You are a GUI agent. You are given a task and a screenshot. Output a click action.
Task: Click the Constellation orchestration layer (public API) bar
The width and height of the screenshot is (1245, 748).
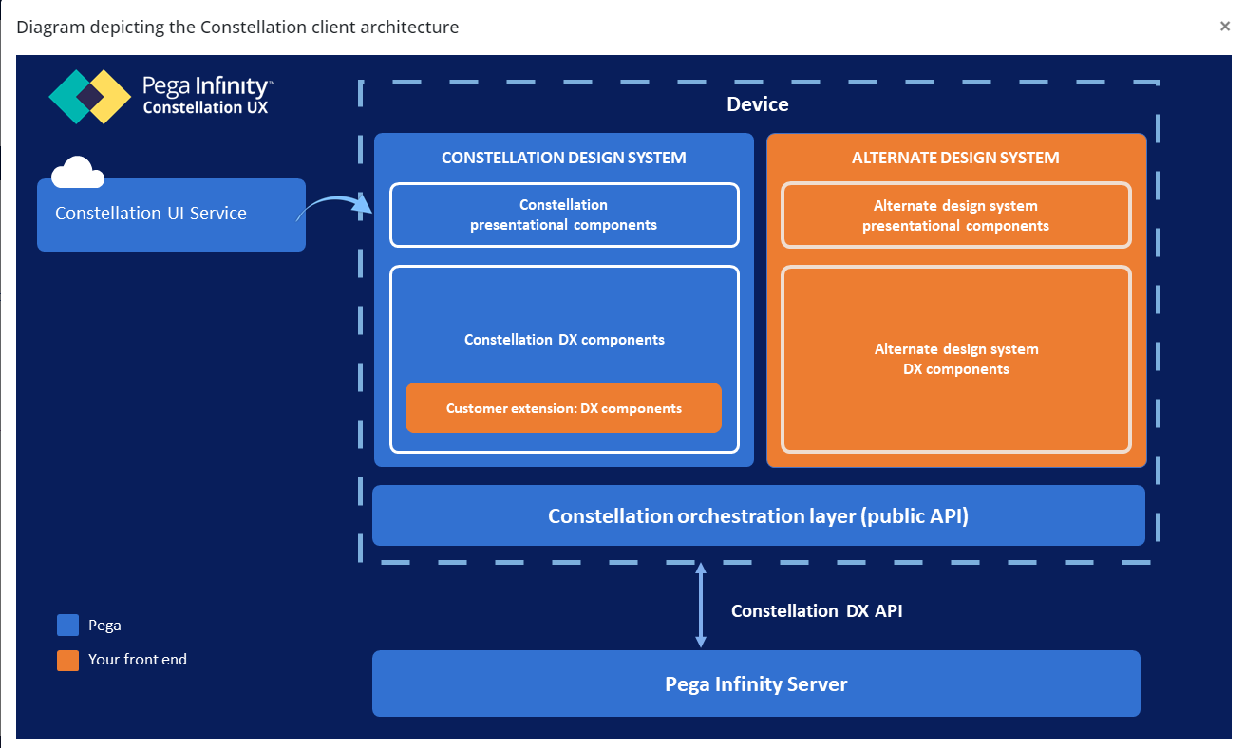(759, 515)
